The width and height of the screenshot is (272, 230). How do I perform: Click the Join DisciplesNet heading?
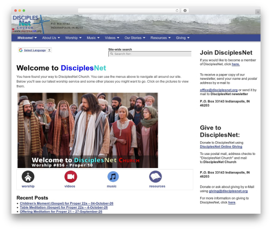[x=226, y=53]
